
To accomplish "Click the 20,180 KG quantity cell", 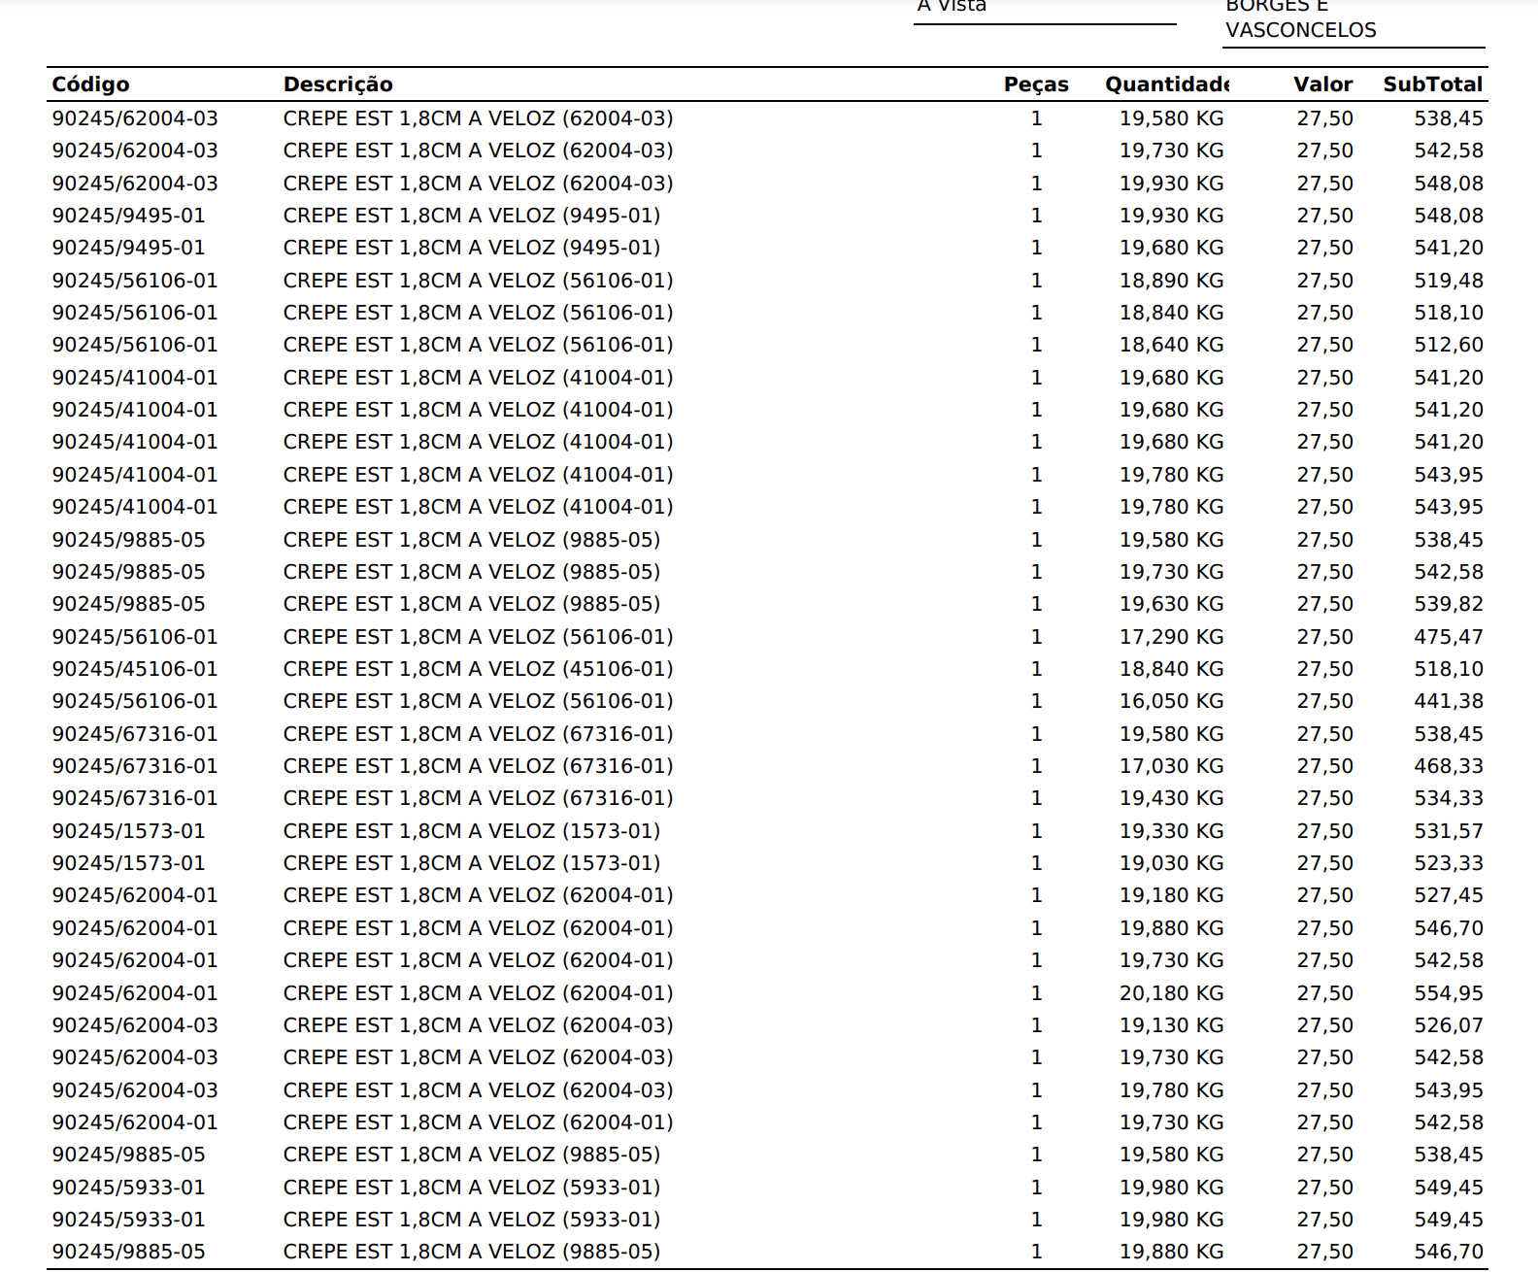I will coord(1171,993).
